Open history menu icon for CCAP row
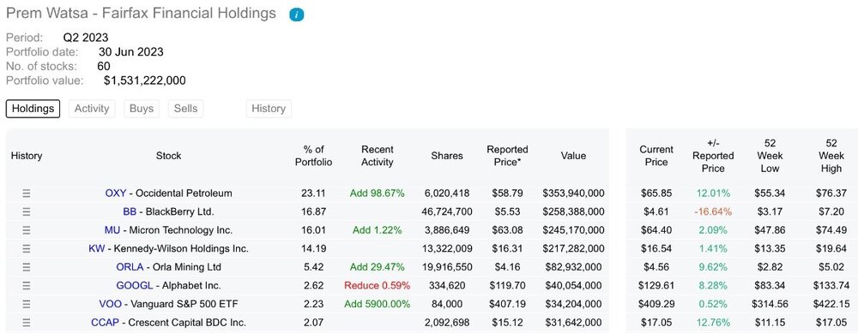The width and height of the screenshot is (858, 333). point(27,323)
